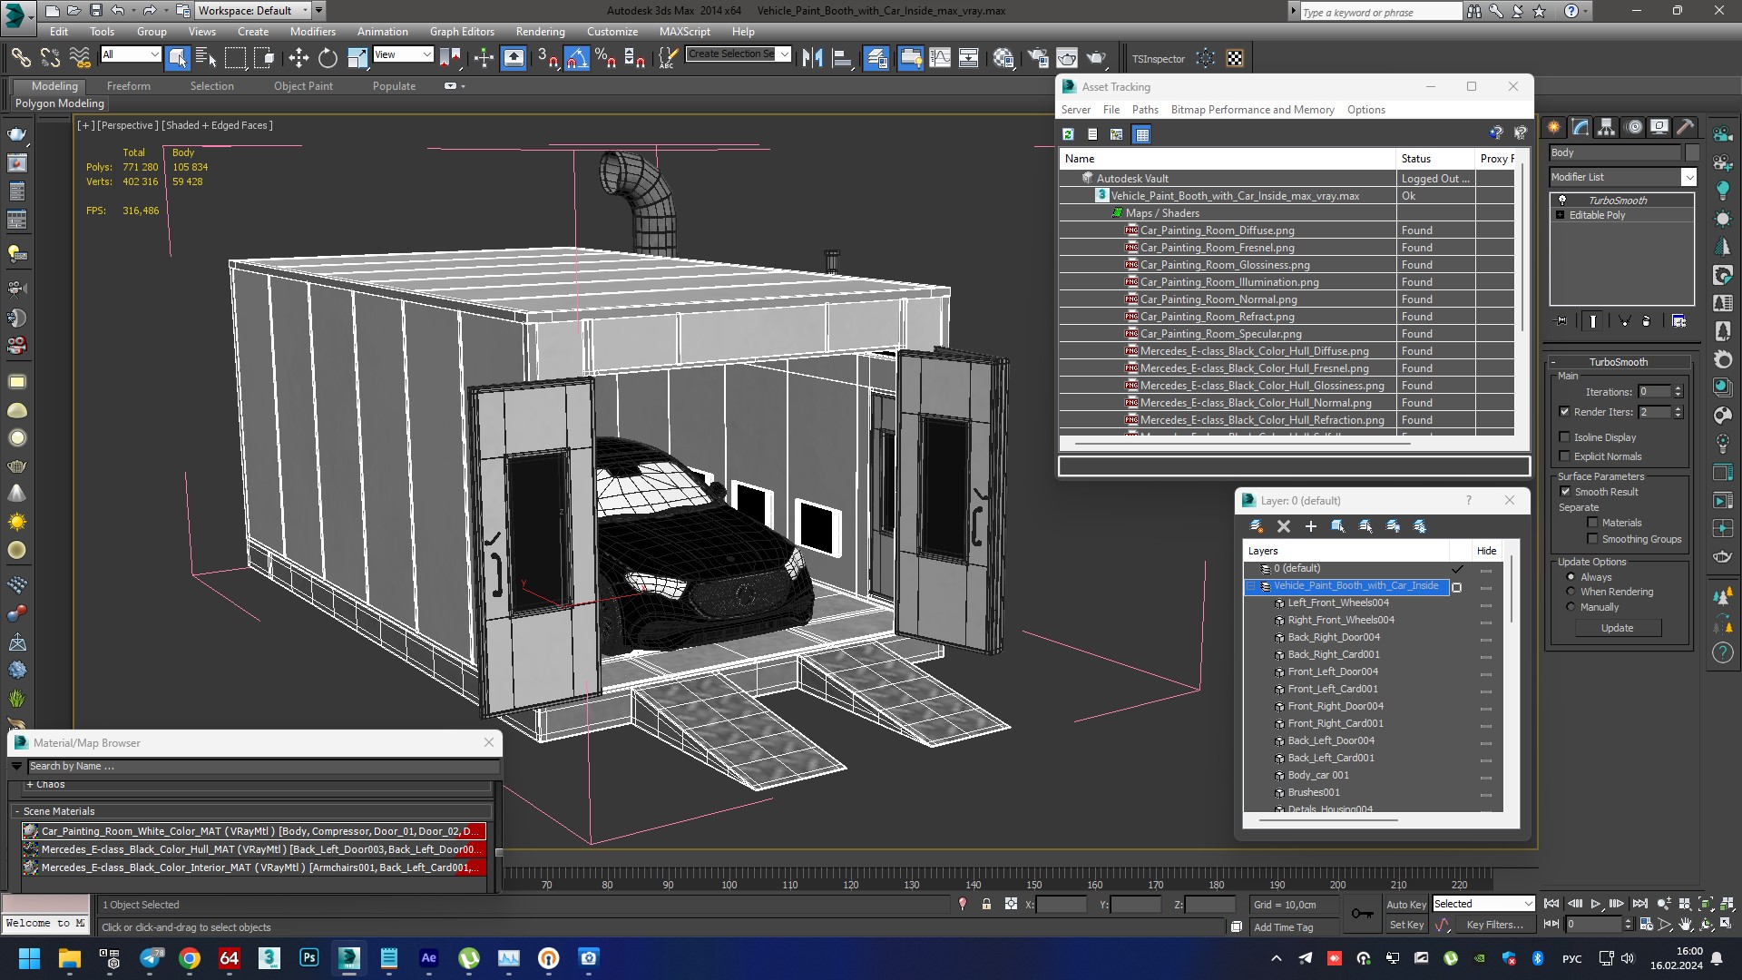Open Chrome from the Windows taskbar
1742x980 pixels.
pyautogui.click(x=189, y=958)
